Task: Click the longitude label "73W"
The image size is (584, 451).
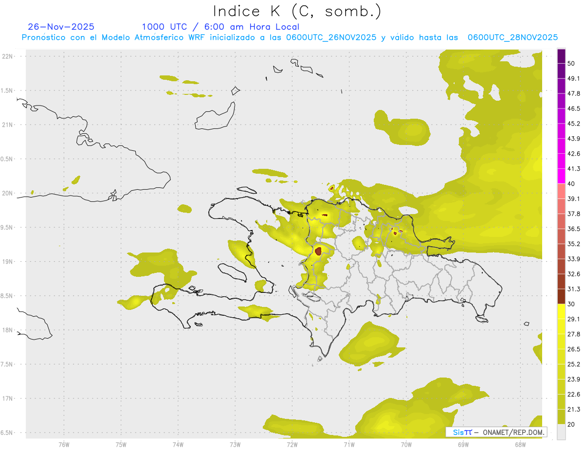Action: click(x=235, y=445)
